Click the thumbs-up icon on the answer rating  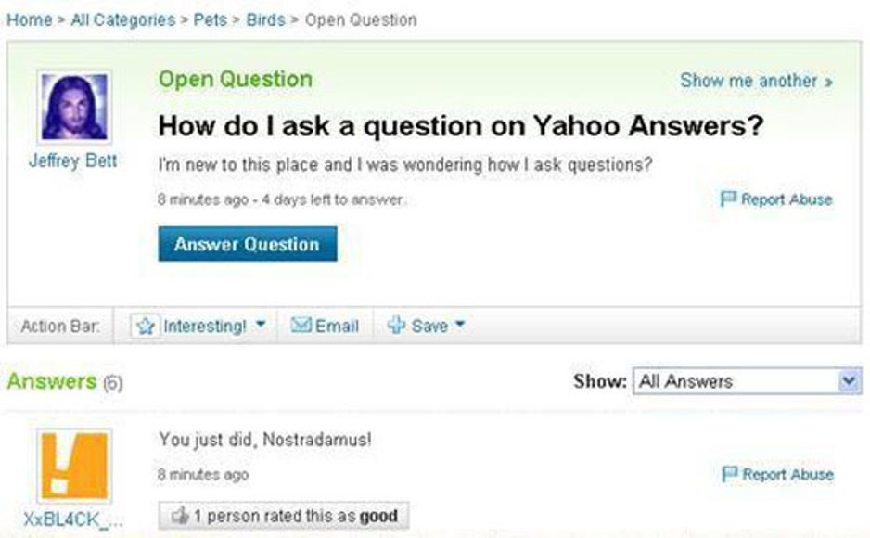pyautogui.click(x=180, y=516)
